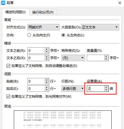Switch to 换行和分页(P) tab
Image resolution: width=124 pixels, height=129 pixels.
tap(43, 12)
